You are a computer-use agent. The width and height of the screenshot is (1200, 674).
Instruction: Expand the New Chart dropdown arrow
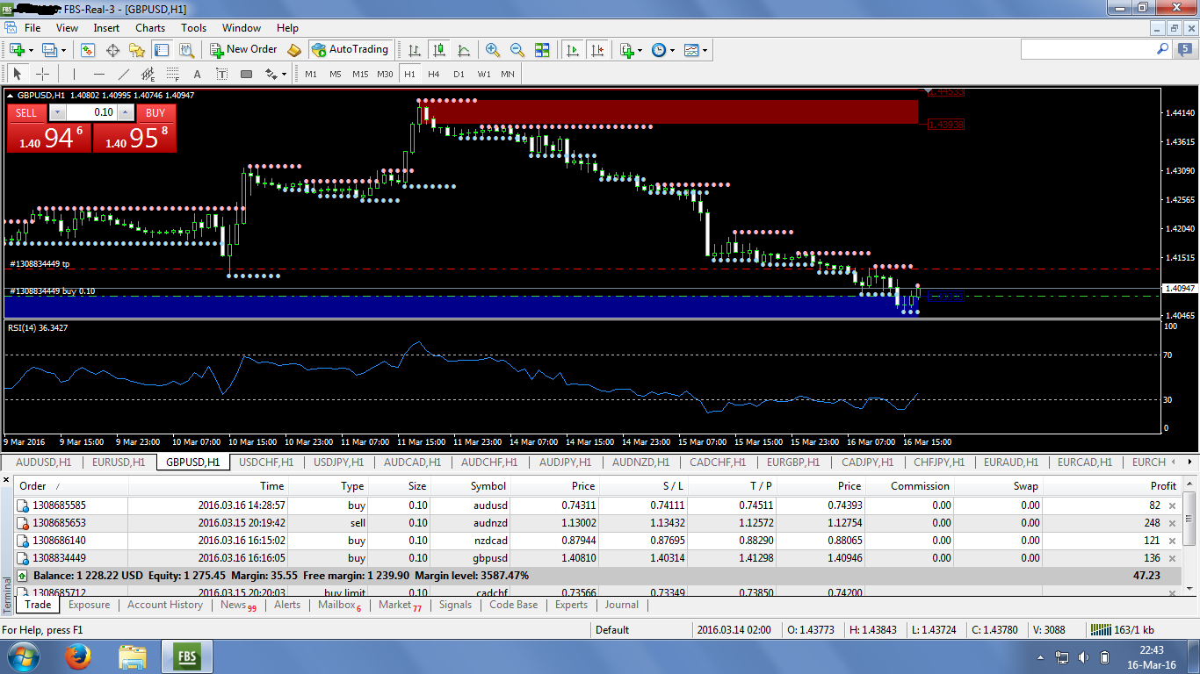pyautogui.click(x=31, y=50)
